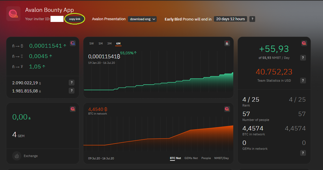Switch the price chart to 3M
The width and height of the screenshot is (323, 170).
(x=109, y=44)
